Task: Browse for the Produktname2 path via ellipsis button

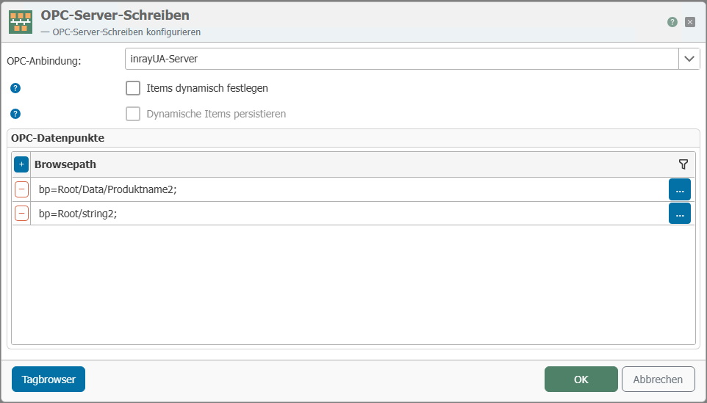Action: (x=679, y=189)
